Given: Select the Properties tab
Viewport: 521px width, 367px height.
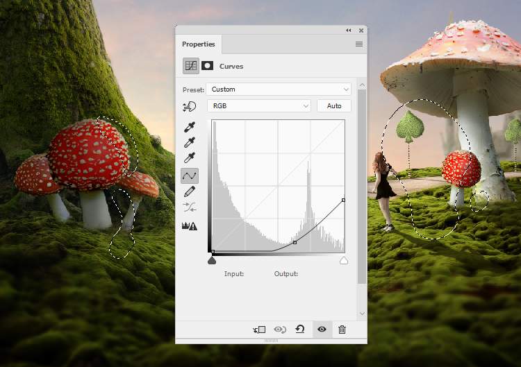Looking at the screenshot, I should (x=199, y=44).
